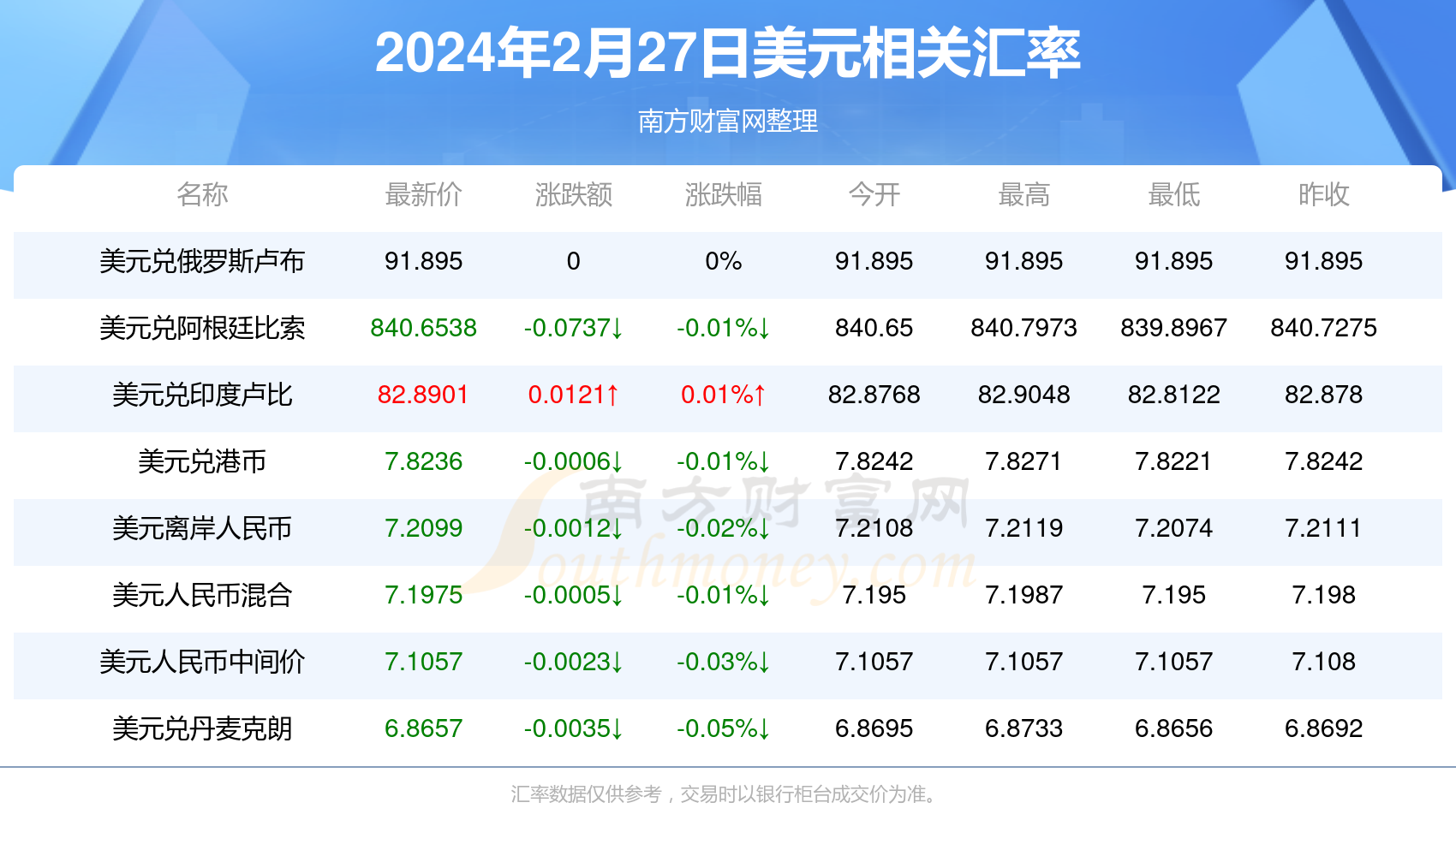Click latest price 82.8901 in red
This screenshot has width=1456, height=856.
[x=423, y=395]
